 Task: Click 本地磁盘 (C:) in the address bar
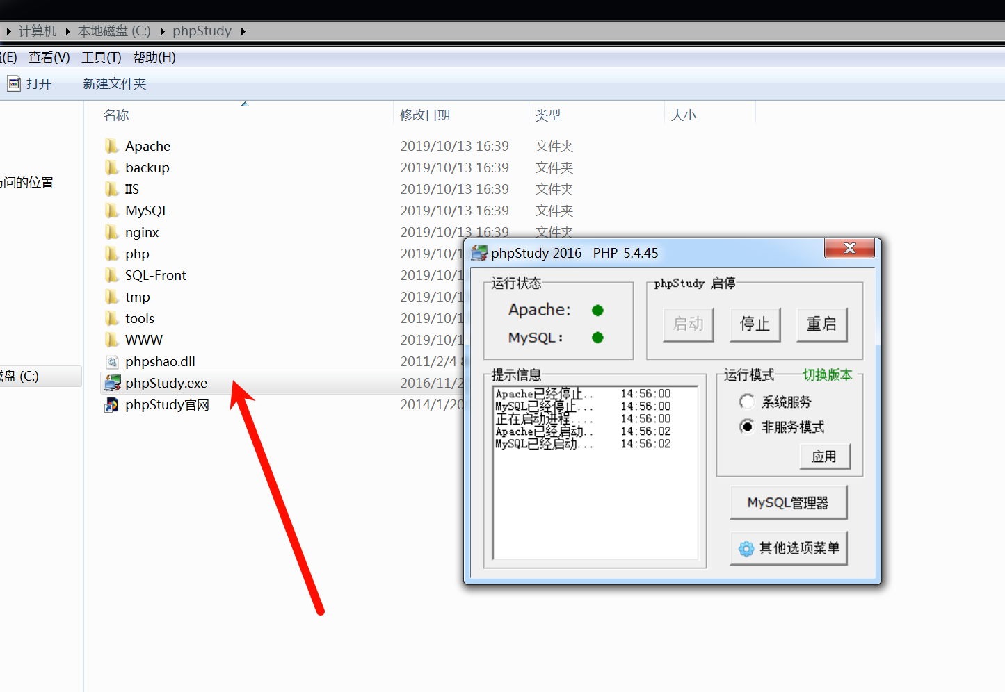coord(114,31)
